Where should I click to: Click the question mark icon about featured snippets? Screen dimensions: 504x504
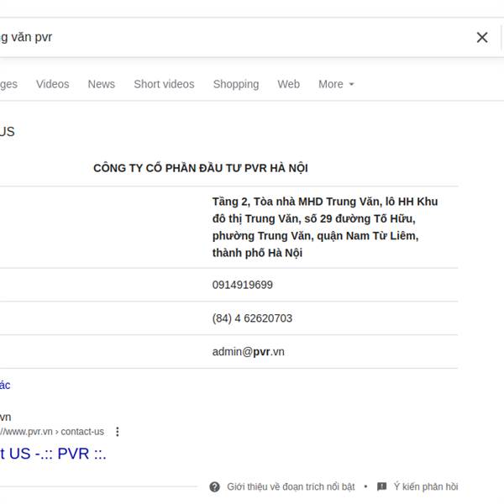click(214, 487)
